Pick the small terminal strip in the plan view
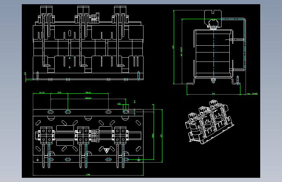This screenshot has height=182, width=282. click(95, 136)
